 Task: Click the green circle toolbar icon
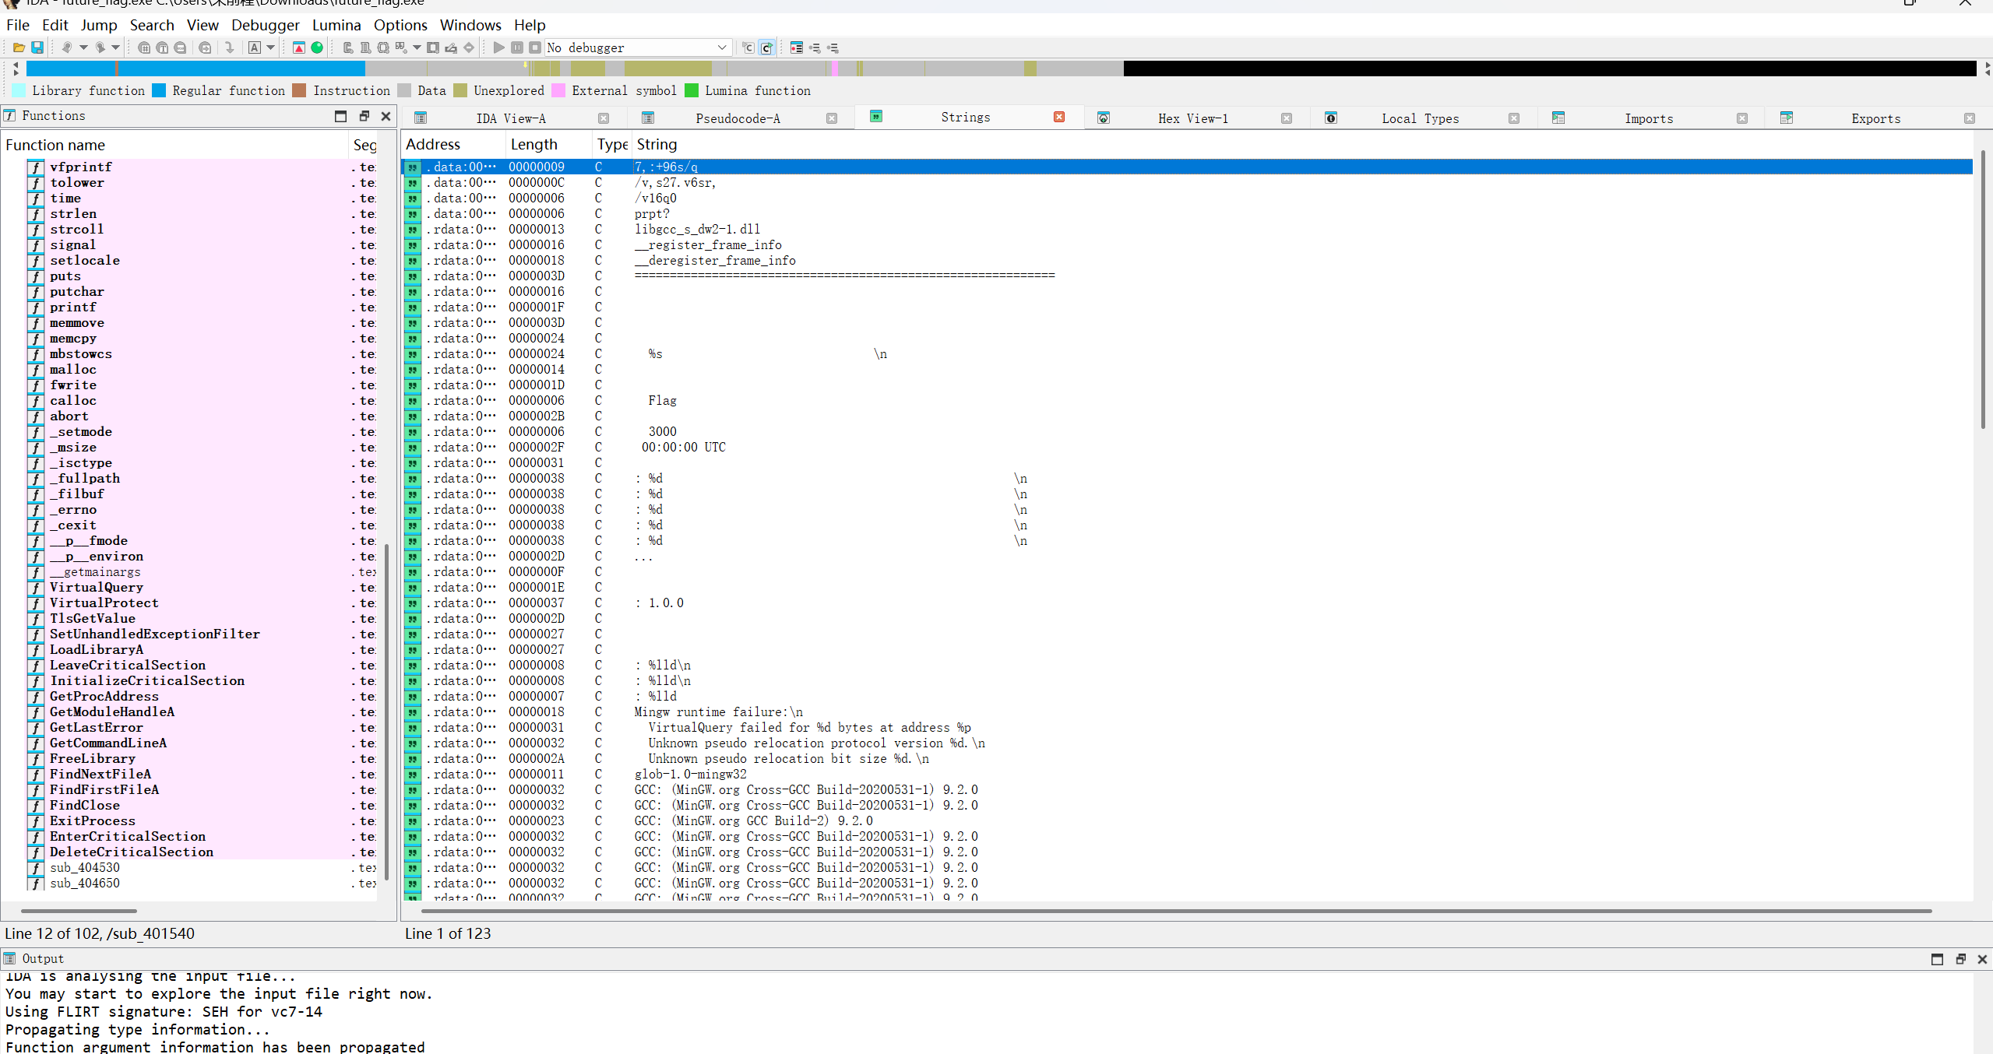[x=317, y=47]
